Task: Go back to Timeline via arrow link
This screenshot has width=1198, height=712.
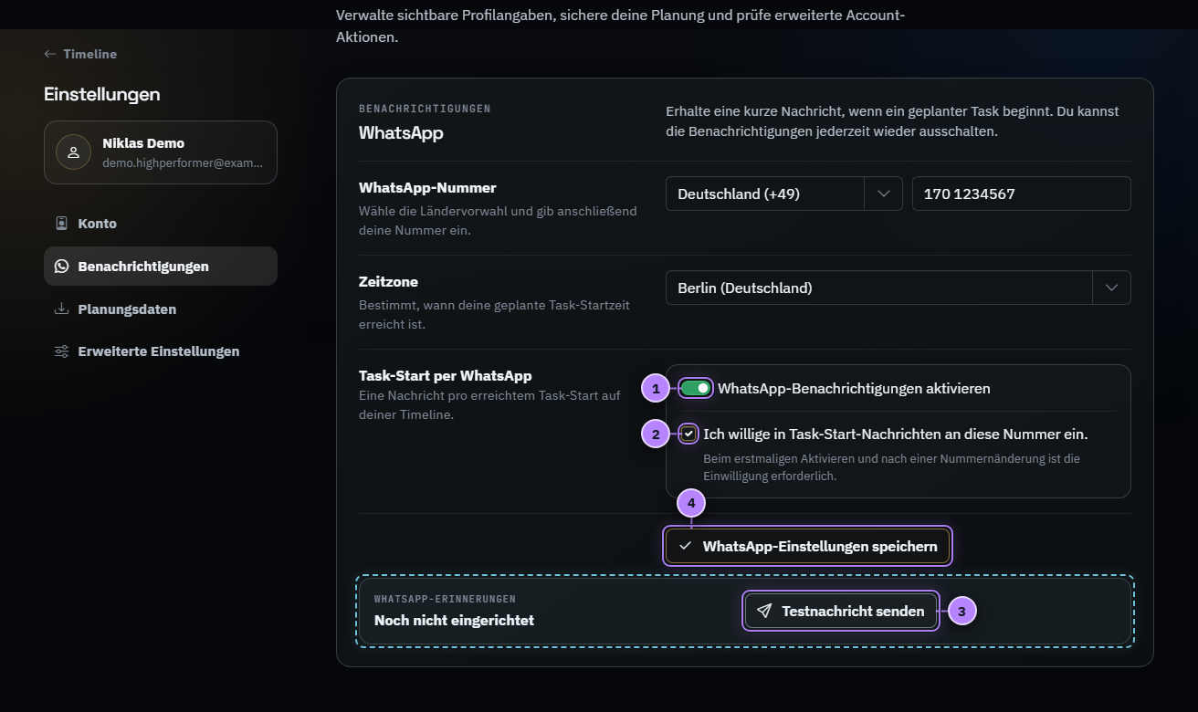Action: click(x=80, y=54)
